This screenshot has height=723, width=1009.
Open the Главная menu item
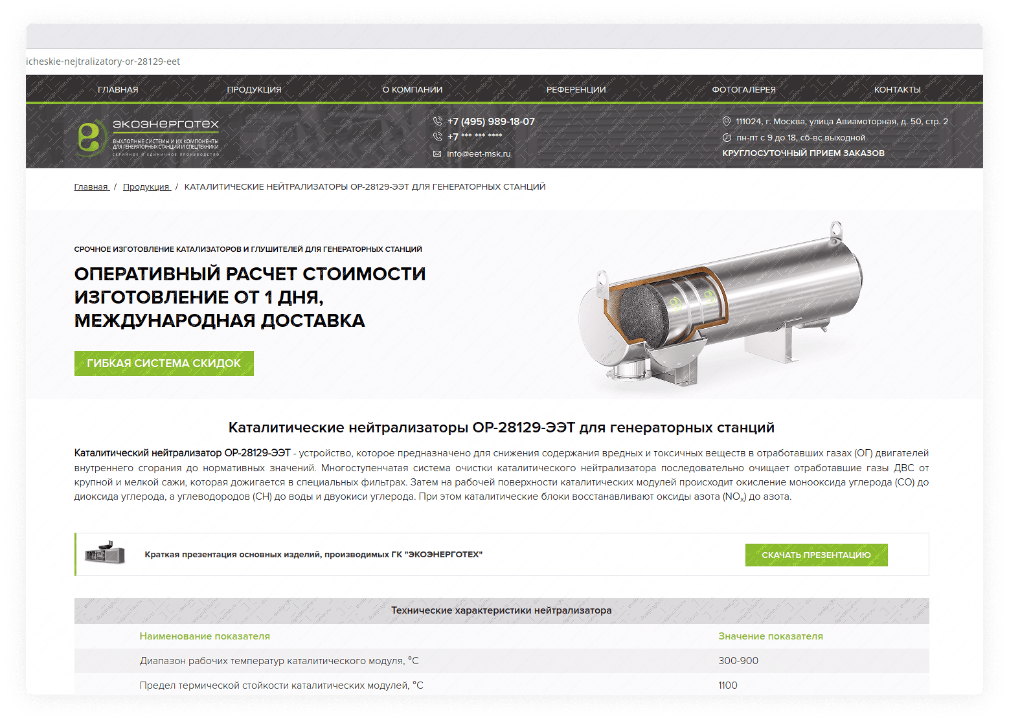pyautogui.click(x=118, y=90)
